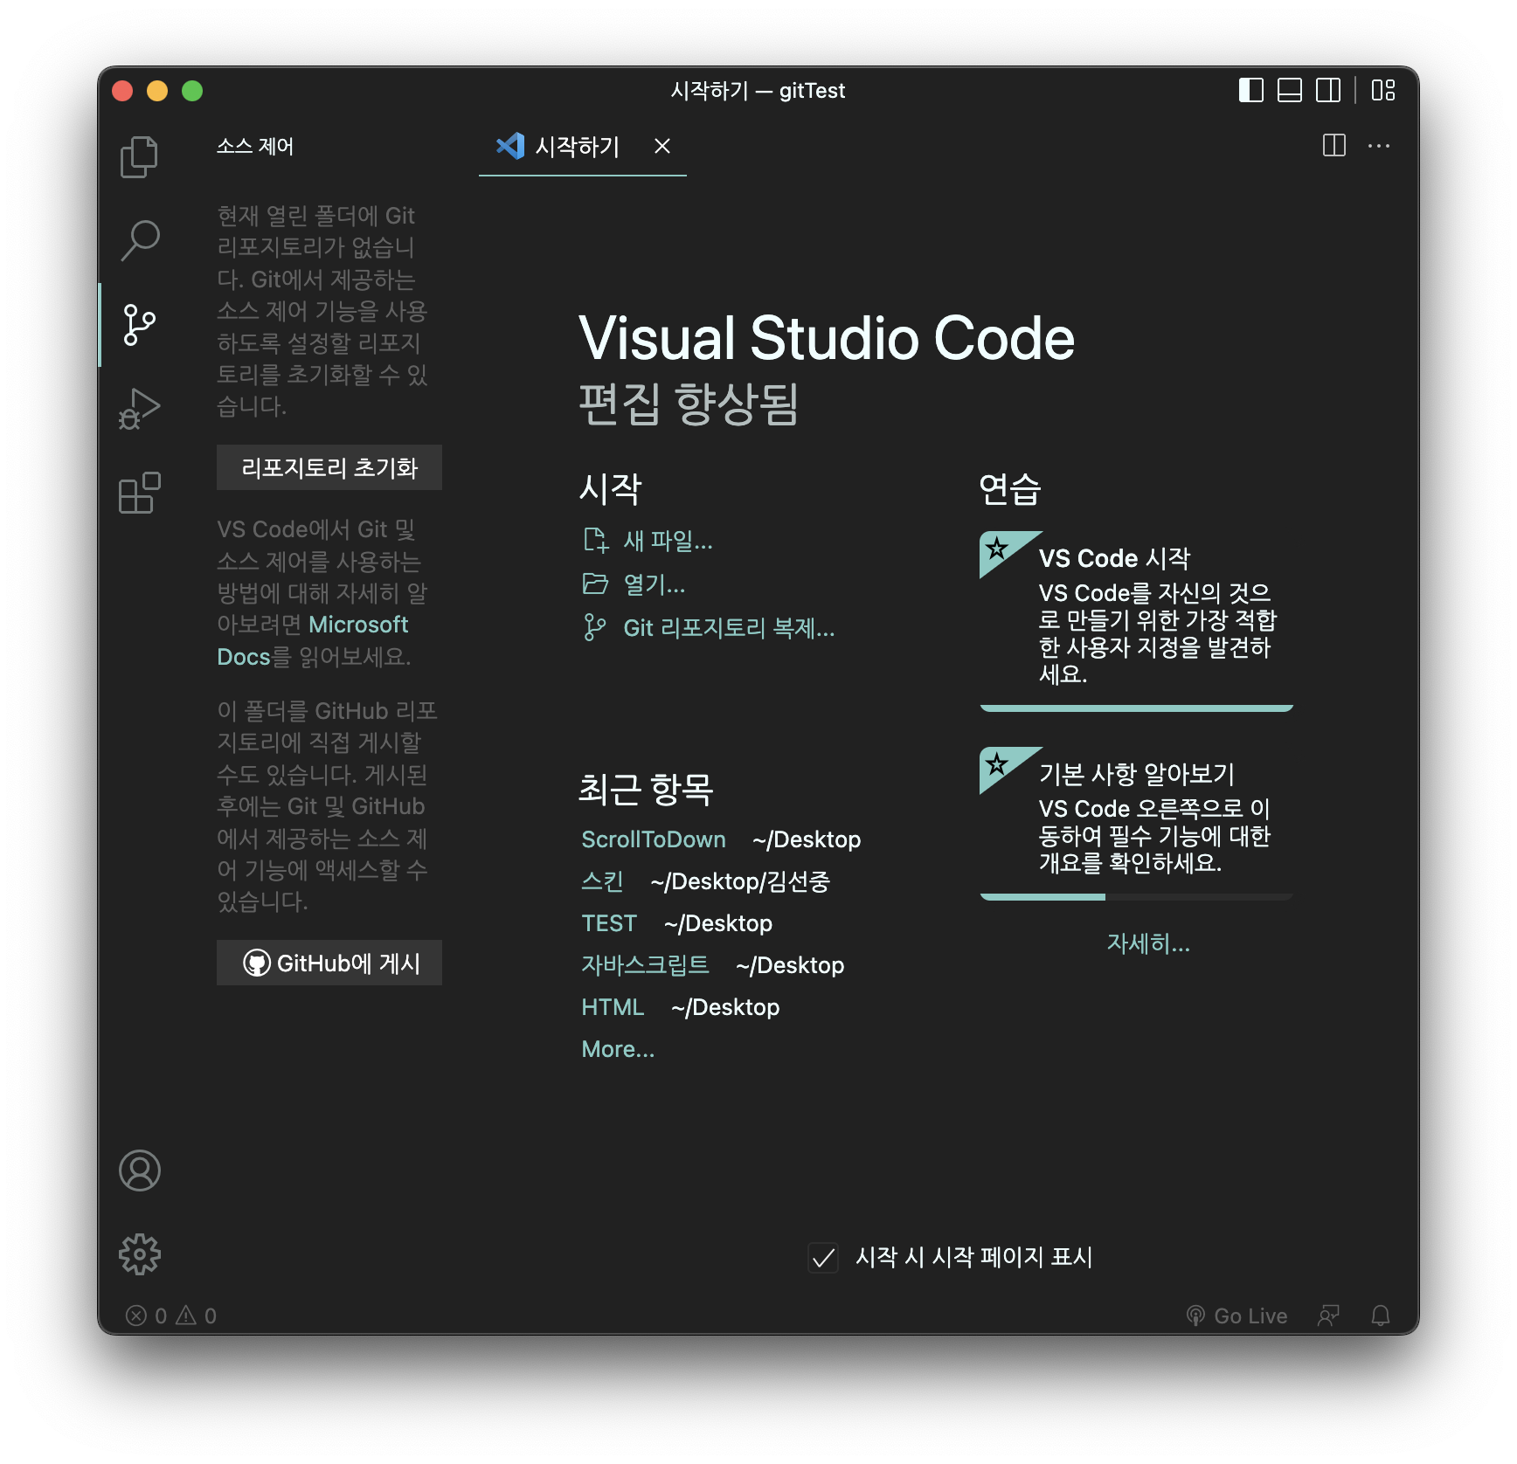Open the Explorer view icon
This screenshot has height=1464, width=1517.
[139, 157]
